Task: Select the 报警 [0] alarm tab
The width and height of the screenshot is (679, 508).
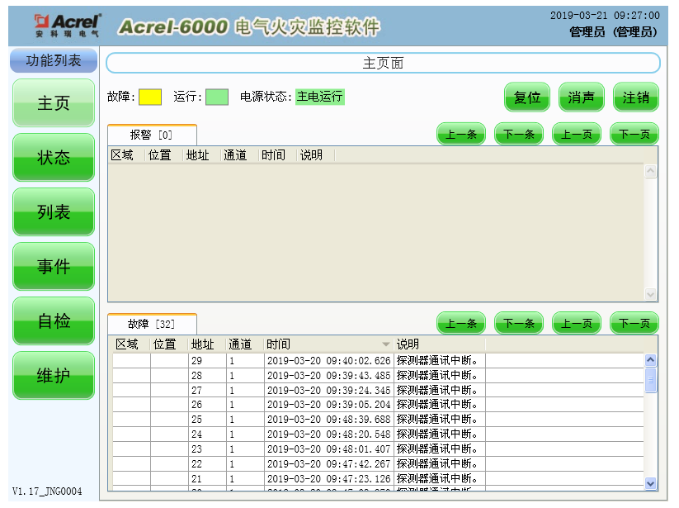Action: click(152, 135)
